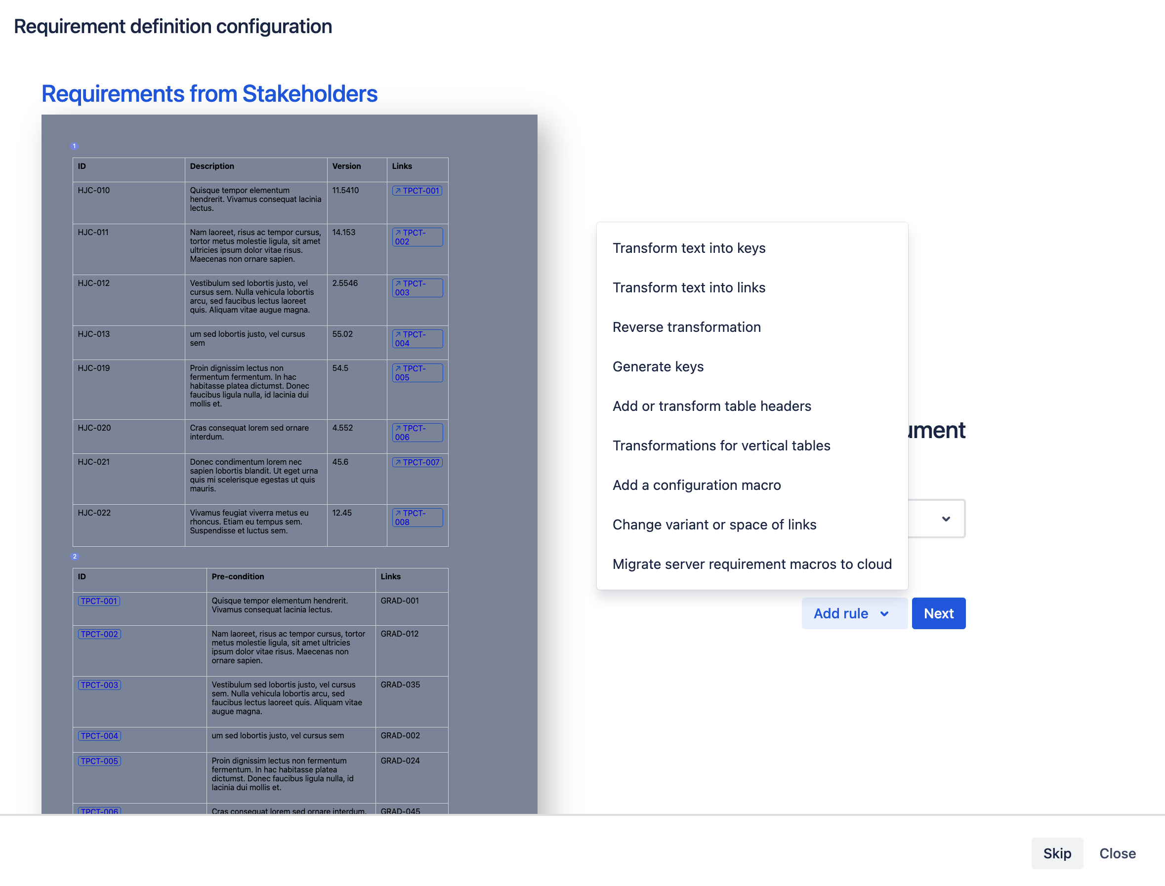Image resolution: width=1165 pixels, height=886 pixels.
Task: Select Change variant or space of links
Action: pos(714,524)
